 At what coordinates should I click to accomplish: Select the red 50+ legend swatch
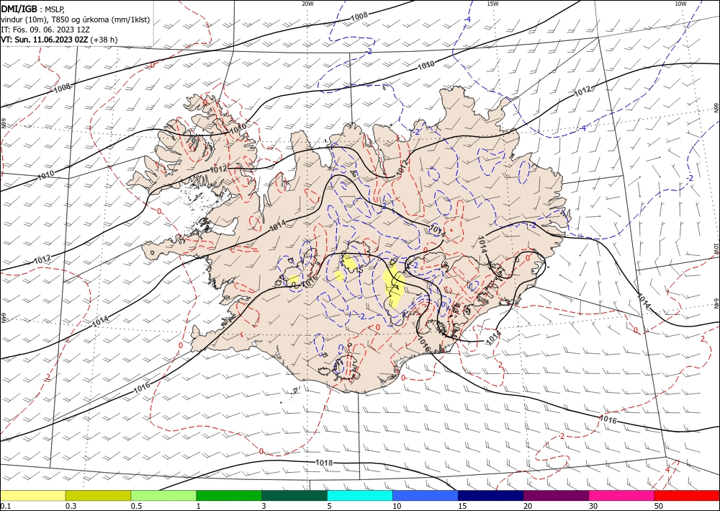(x=687, y=495)
